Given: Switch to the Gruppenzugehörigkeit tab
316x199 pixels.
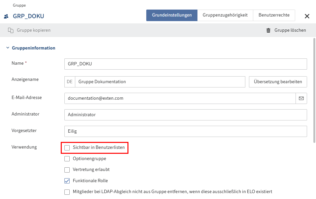Looking at the screenshot, I should [225, 15].
